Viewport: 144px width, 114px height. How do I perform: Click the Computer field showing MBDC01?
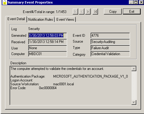(x=48, y=54)
